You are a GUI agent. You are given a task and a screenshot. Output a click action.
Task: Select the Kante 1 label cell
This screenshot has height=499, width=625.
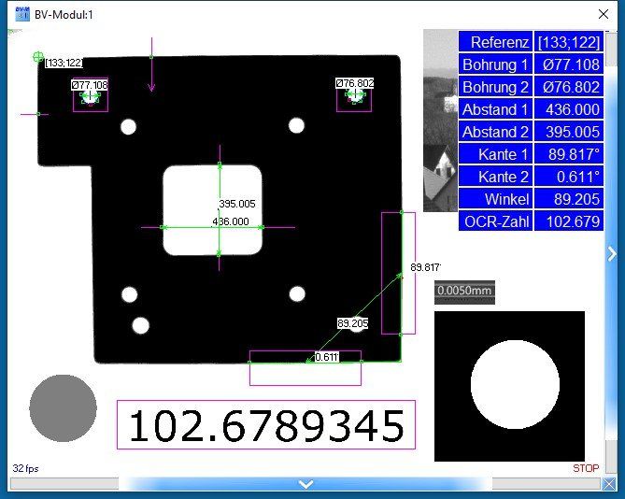point(495,154)
